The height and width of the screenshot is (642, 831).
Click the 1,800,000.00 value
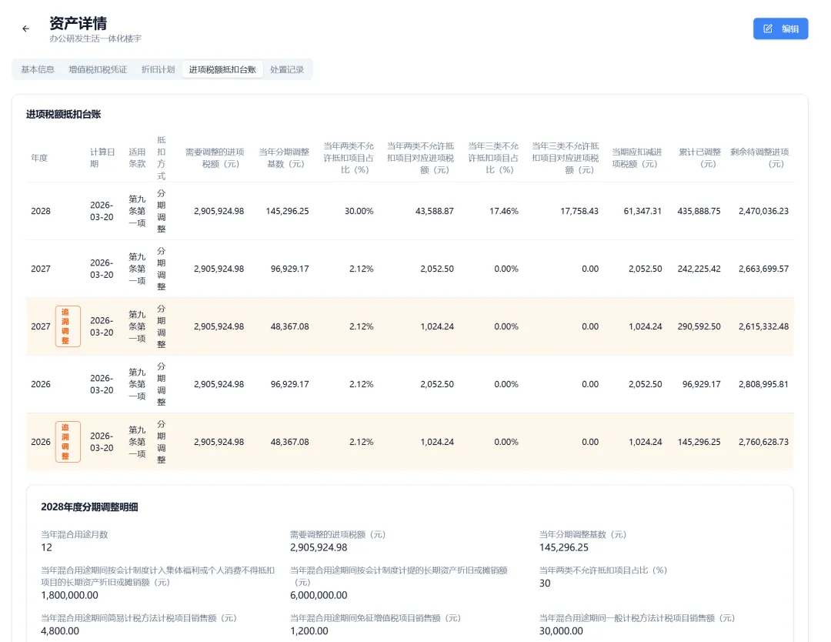tap(69, 595)
